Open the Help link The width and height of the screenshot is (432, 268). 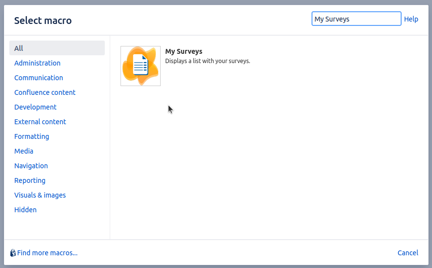[x=411, y=19]
